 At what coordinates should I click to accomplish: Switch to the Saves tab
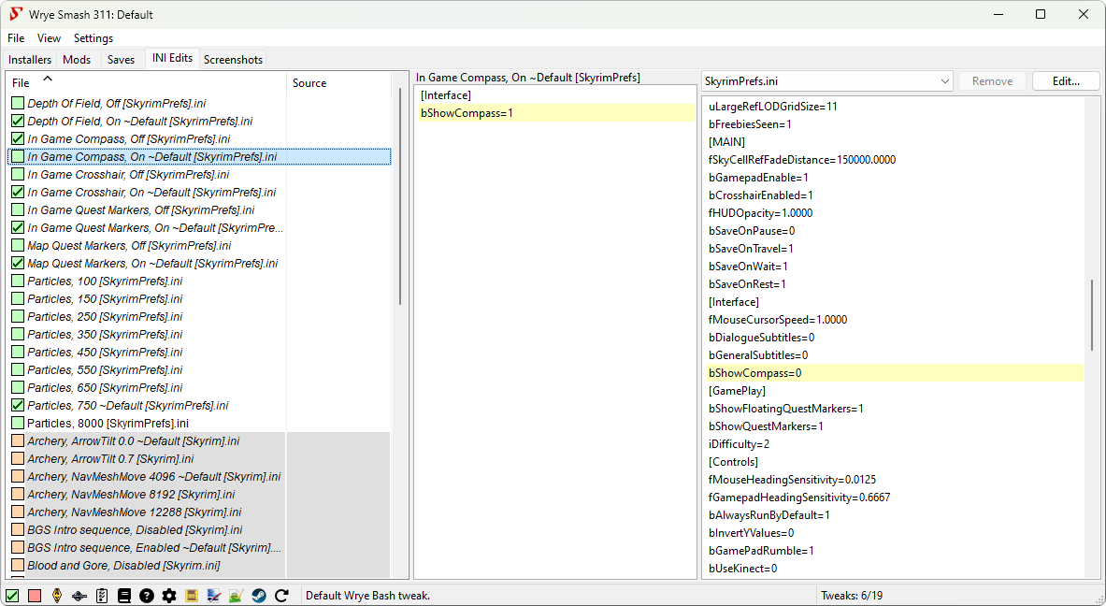coord(121,60)
